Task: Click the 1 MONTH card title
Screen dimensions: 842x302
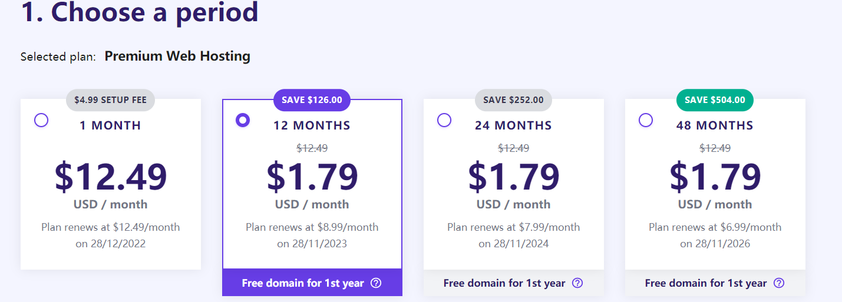Action: pos(111,125)
